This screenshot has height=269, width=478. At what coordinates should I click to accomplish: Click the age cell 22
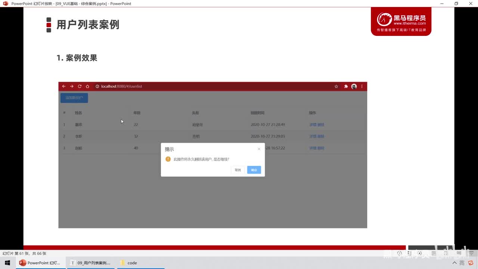click(136, 125)
